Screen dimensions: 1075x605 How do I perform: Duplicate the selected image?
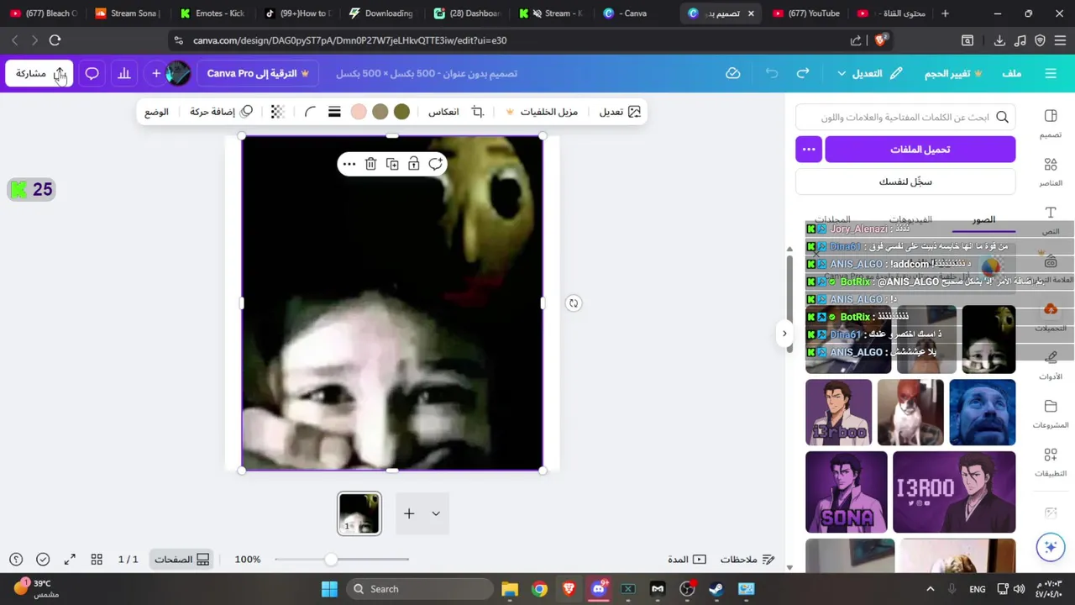pos(392,164)
